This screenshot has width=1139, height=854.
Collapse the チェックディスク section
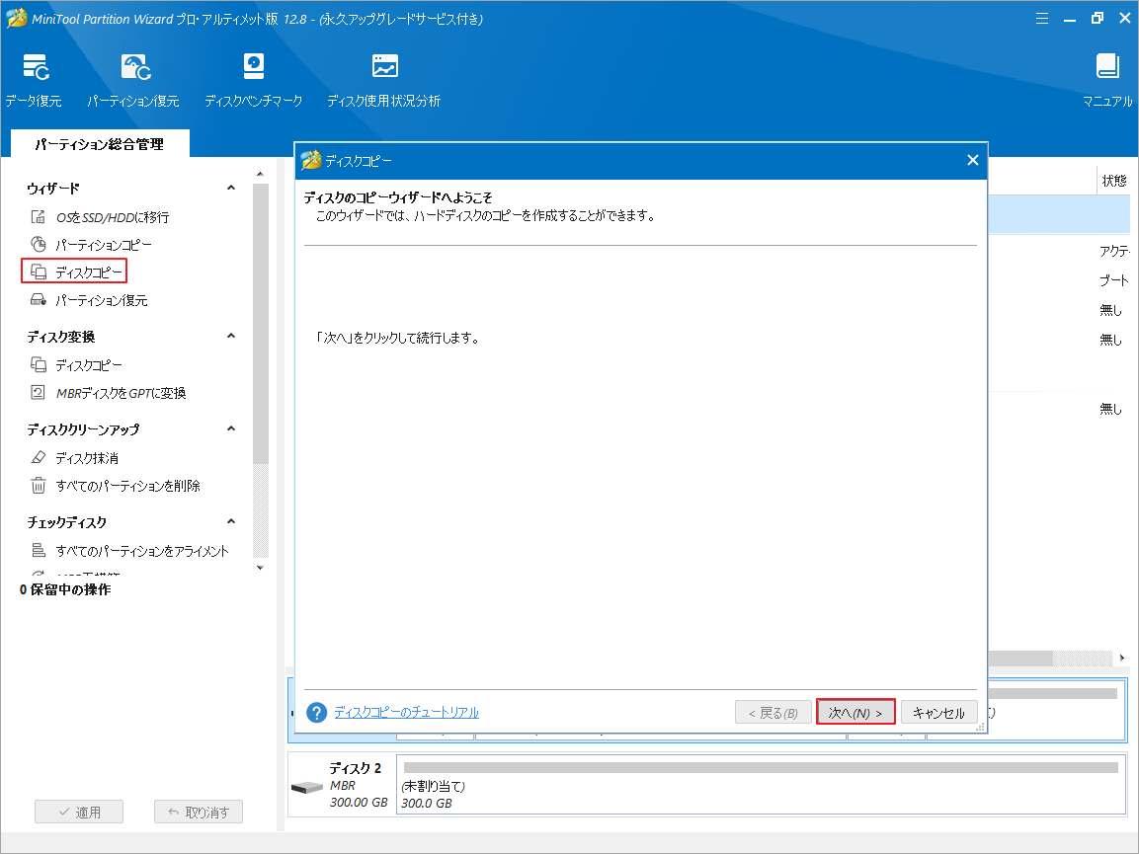[231, 522]
